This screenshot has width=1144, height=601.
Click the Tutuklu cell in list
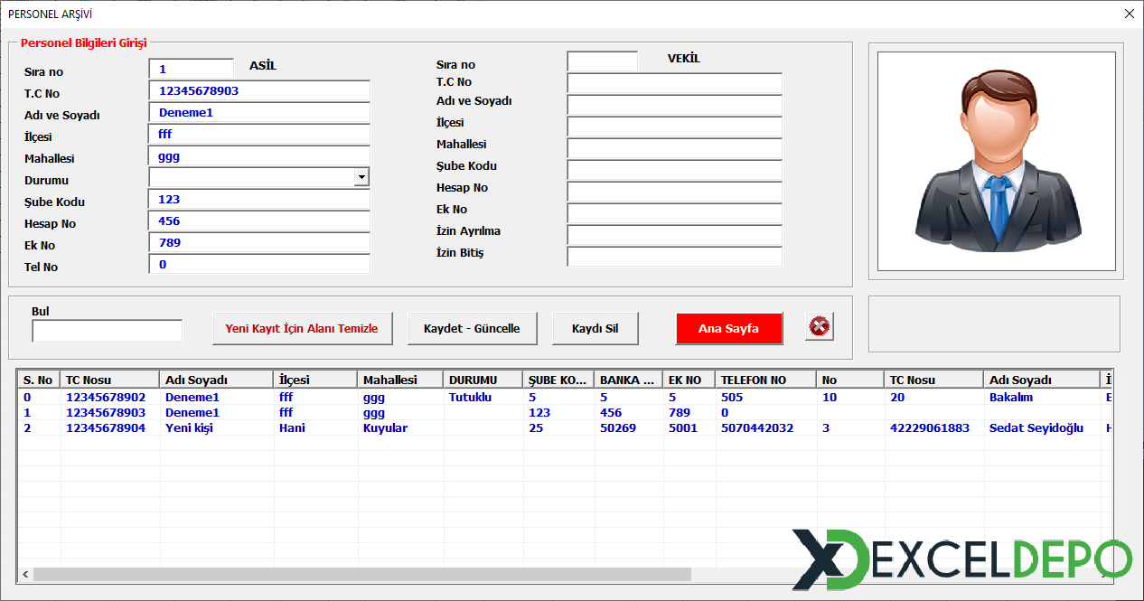point(472,397)
